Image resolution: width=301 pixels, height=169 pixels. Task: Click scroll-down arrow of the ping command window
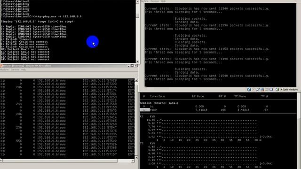point(137,61)
